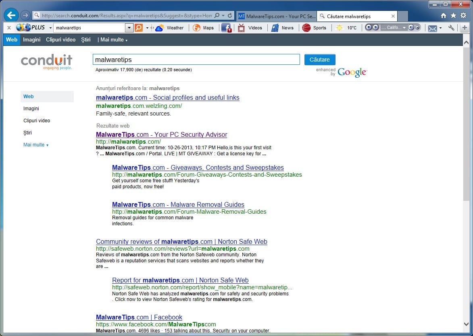Close the Conduit toolbar with its X
The height and width of the screenshot is (336, 473).
tap(9, 28)
